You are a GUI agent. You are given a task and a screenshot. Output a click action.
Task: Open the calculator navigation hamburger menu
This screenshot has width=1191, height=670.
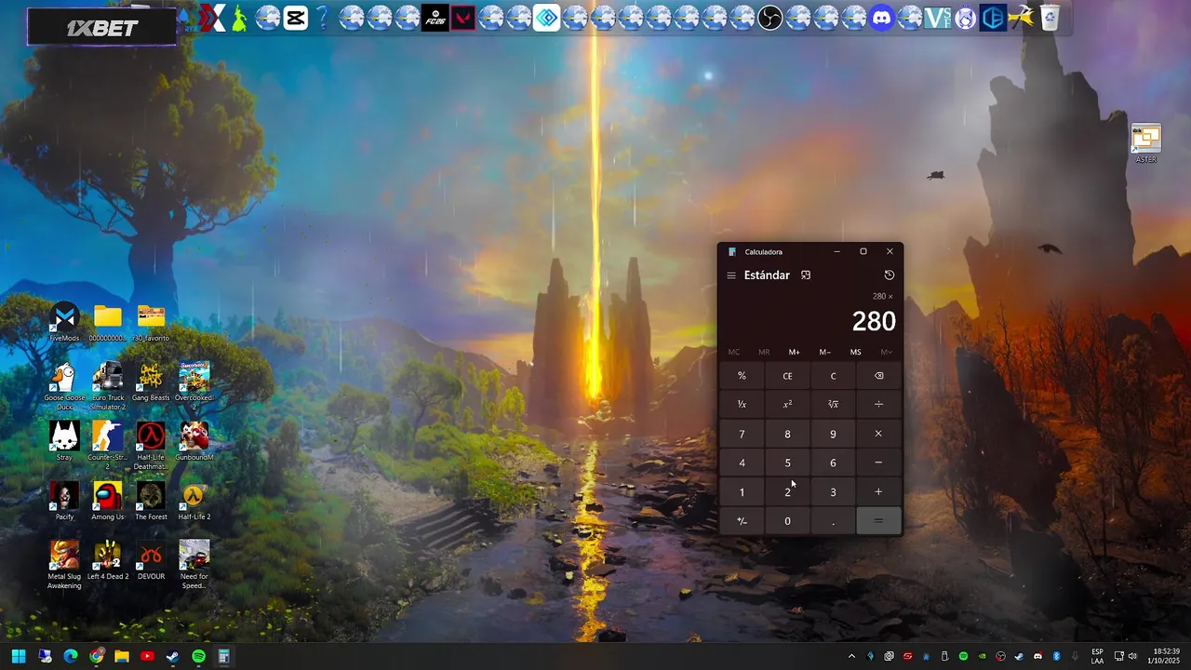pos(731,275)
